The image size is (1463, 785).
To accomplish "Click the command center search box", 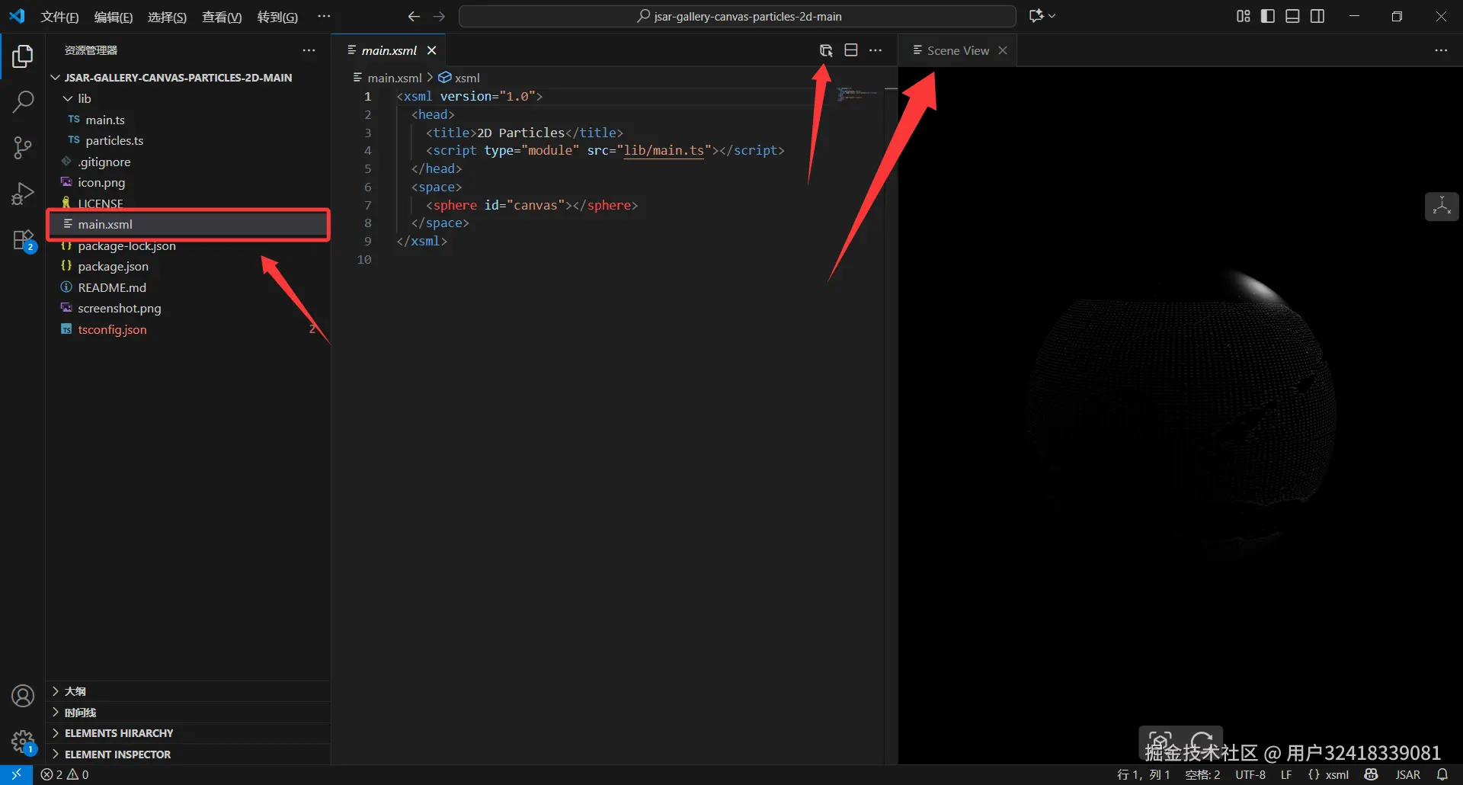I will coord(738,16).
